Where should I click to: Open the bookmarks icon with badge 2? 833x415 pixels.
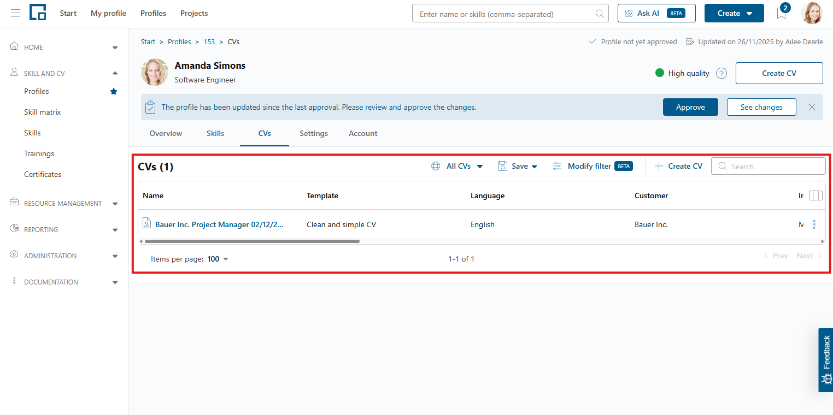pyautogui.click(x=782, y=13)
